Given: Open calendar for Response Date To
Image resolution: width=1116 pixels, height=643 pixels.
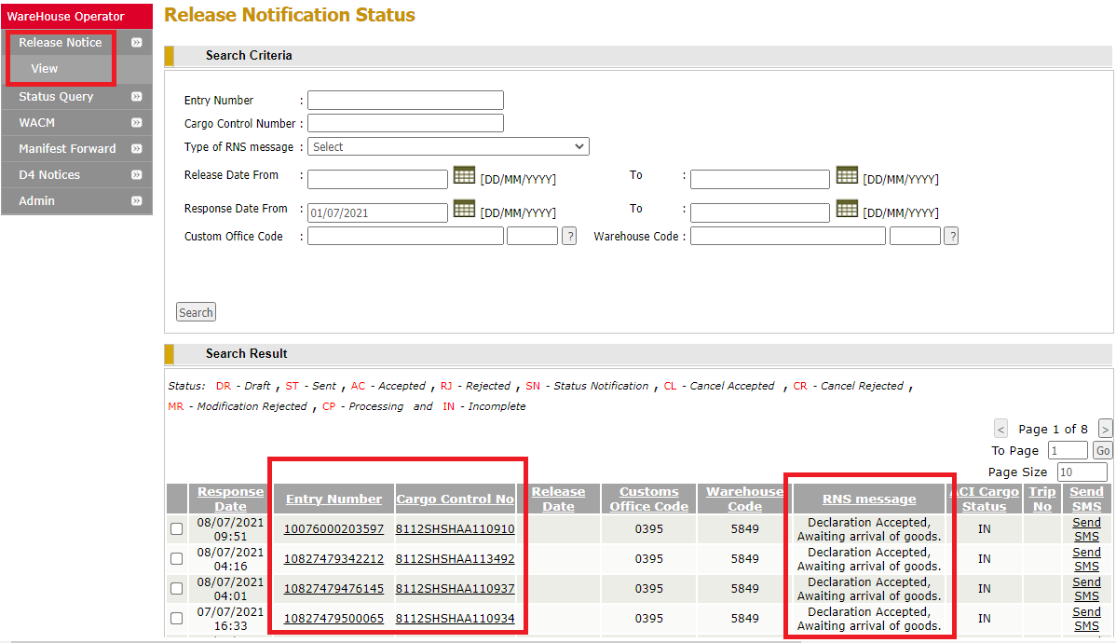Looking at the screenshot, I should click(x=847, y=209).
